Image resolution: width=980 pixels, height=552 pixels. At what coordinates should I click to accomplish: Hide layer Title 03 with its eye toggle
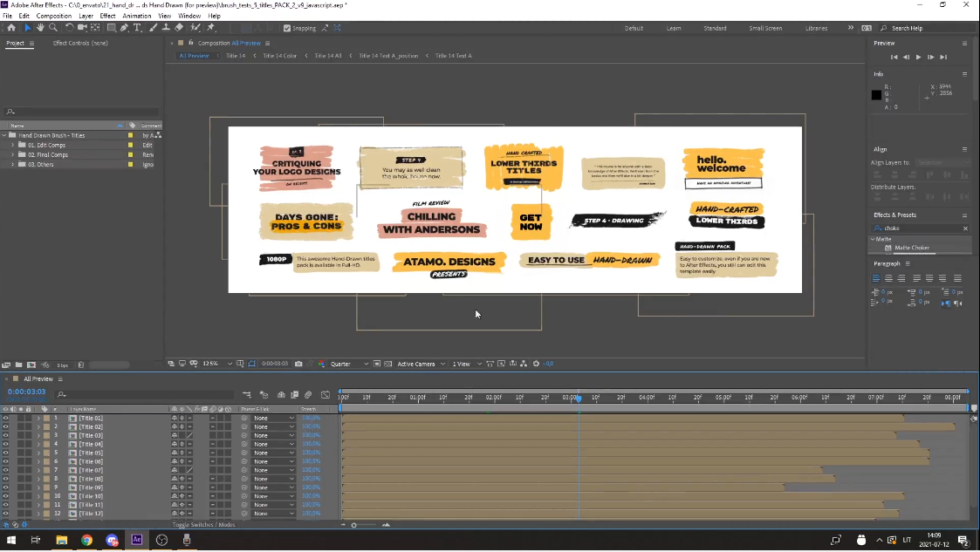(6, 435)
